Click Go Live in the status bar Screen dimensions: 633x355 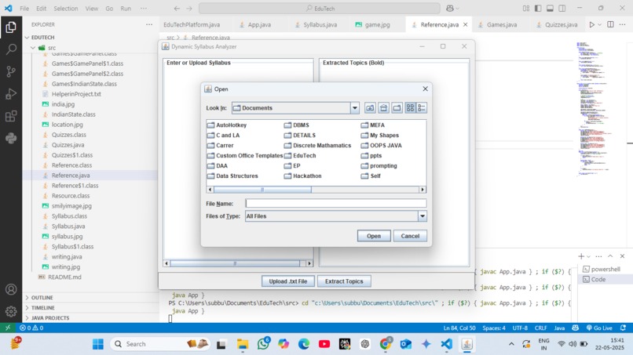[599, 328]
